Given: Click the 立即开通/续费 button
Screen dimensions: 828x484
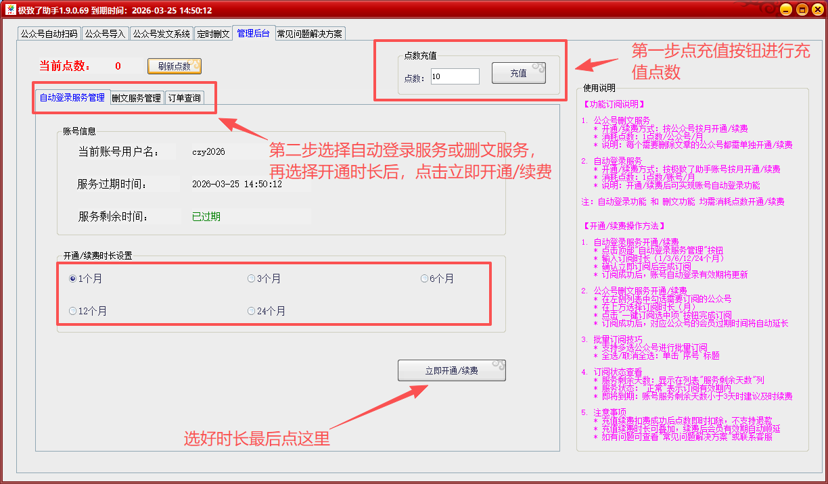Looking at the screenshot, I should pyautogui.click(x=451, y=370).
